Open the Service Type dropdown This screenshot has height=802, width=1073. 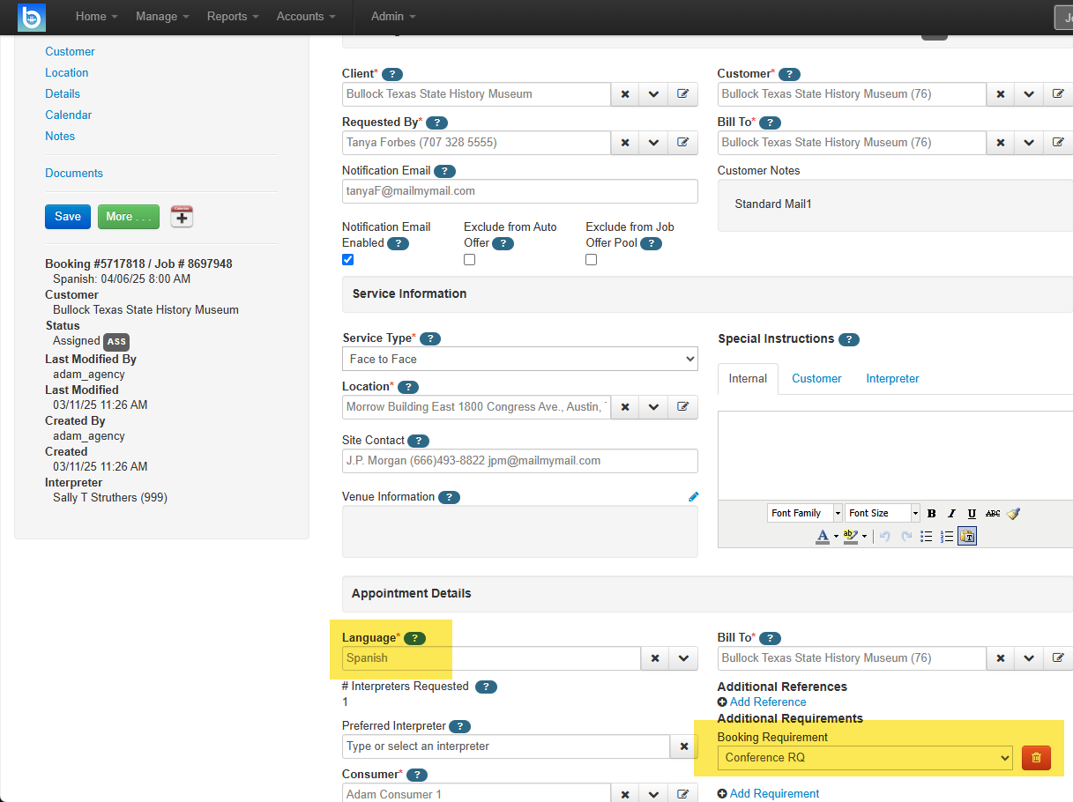click(519, 359)
